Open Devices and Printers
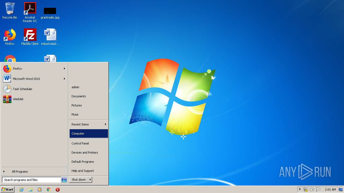This screenshot has height=193, width=344. [89, 153]
